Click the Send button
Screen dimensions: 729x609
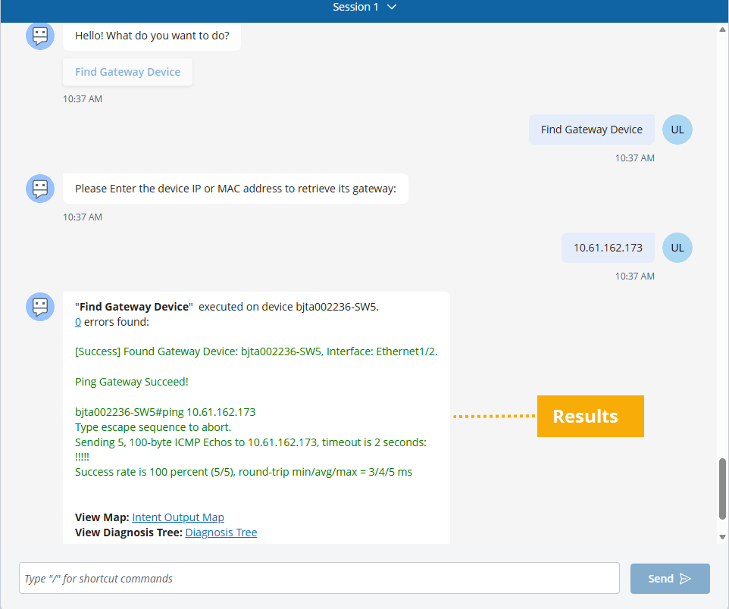pos(670,579)
